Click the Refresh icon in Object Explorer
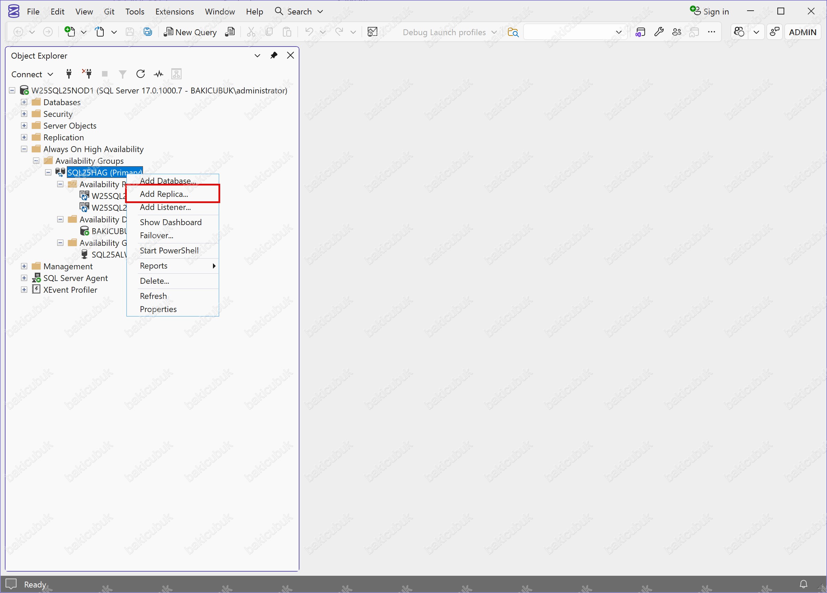The height and width of the screenshot is (593, 827). click(140, 74)
